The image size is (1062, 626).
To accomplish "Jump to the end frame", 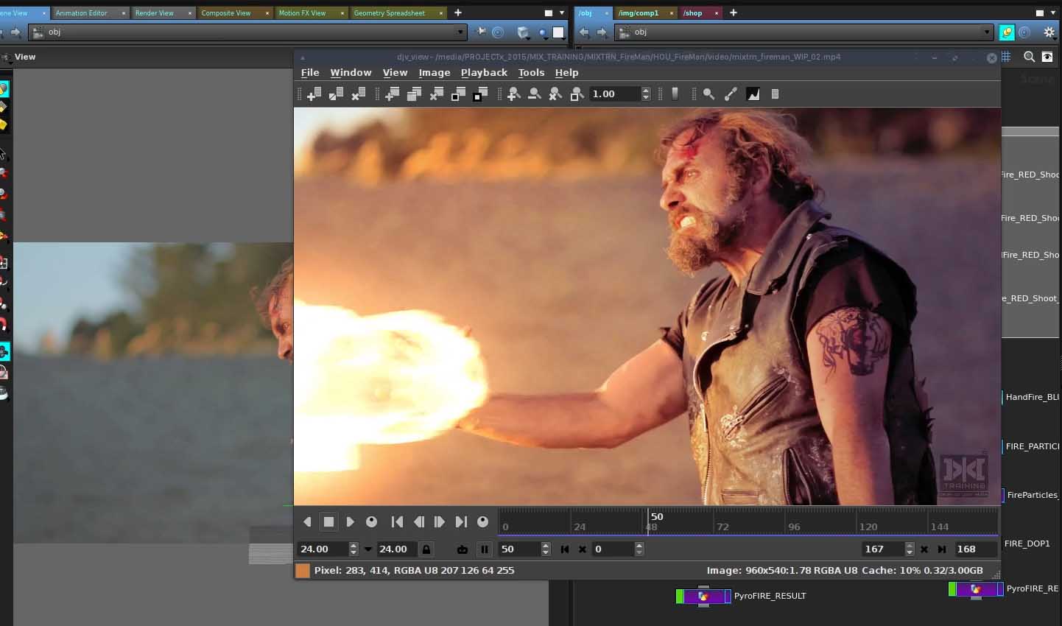I will click(461, 521).
